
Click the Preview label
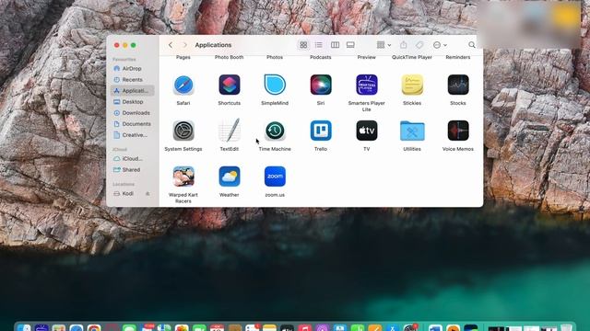pos(367,57)
